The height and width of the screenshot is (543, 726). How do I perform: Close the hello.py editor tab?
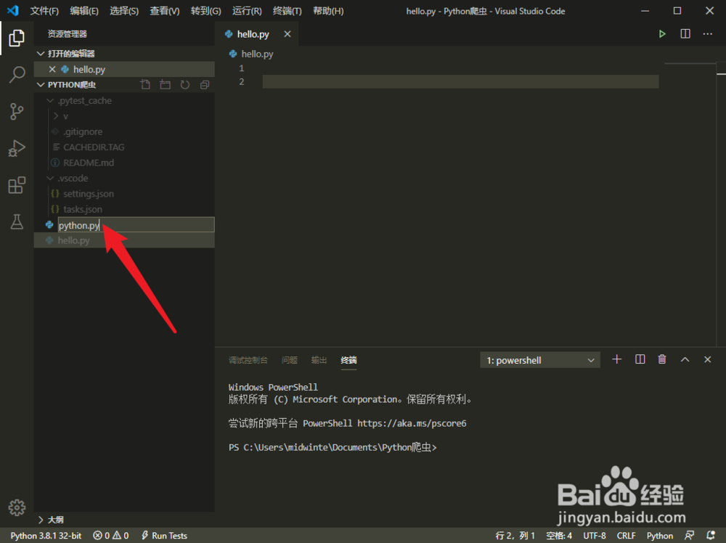287,34
